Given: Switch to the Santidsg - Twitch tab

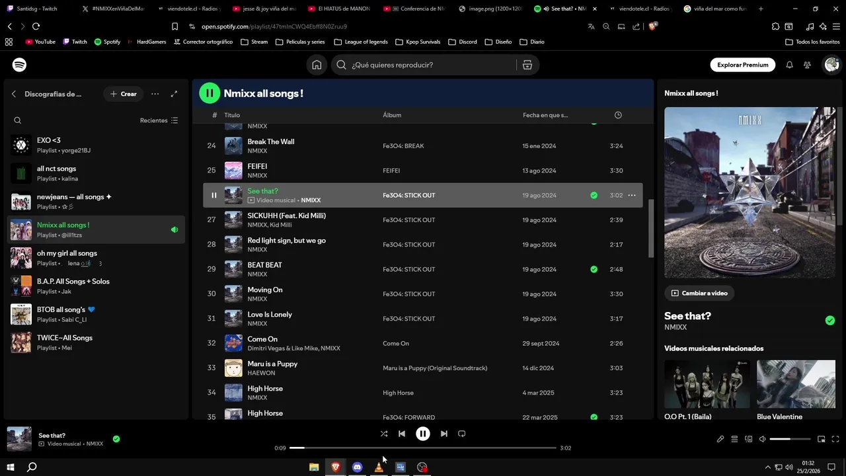Looking at the screenshot, I should (x=37, y=9).
